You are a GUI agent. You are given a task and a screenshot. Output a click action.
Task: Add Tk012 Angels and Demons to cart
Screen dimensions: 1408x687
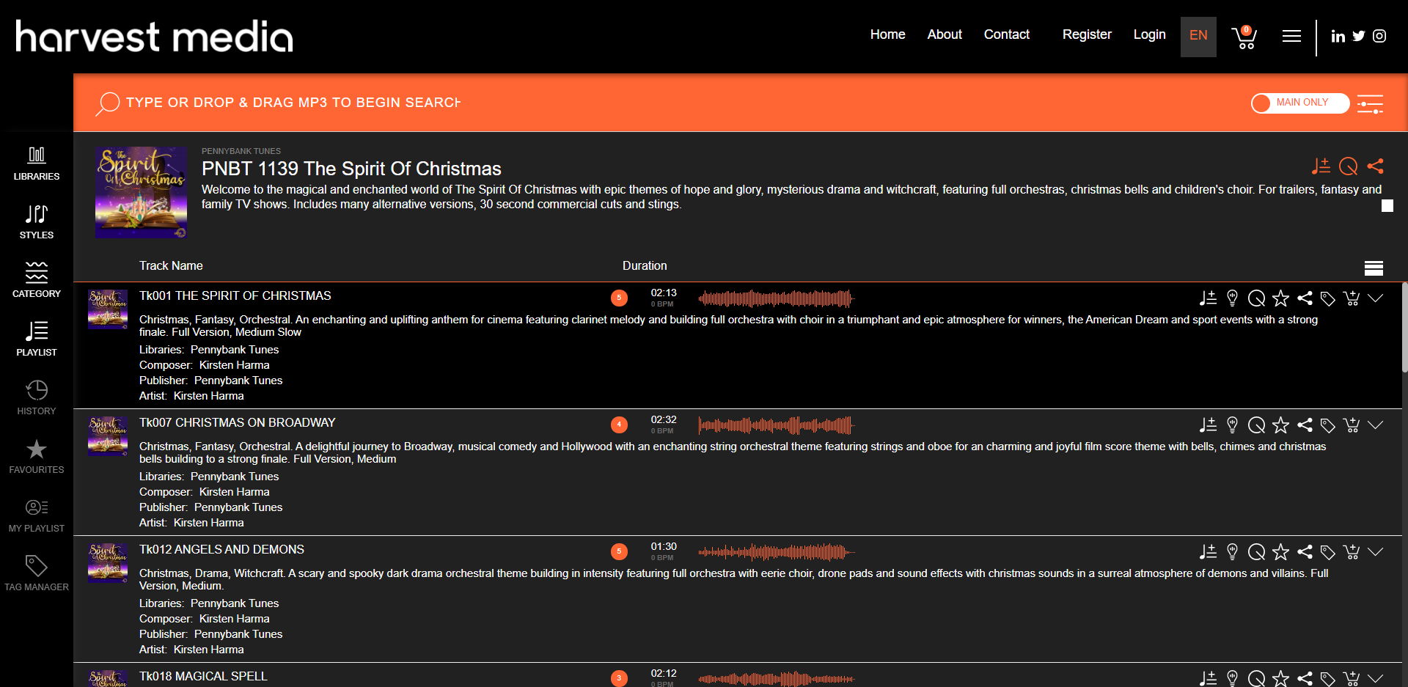click(x=1352, y=551)
